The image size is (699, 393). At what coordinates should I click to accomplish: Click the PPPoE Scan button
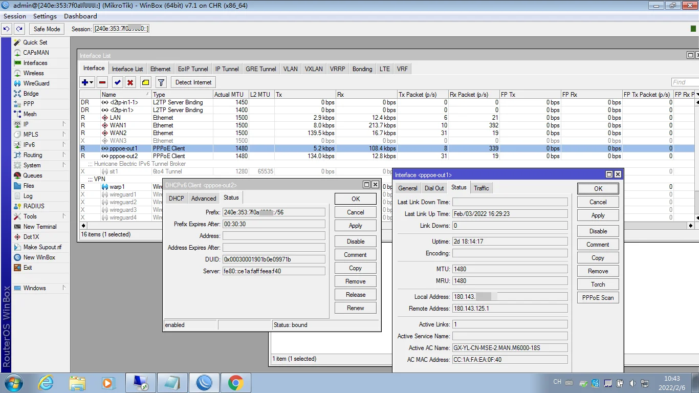pyautogui.click(x=598, y=298)
